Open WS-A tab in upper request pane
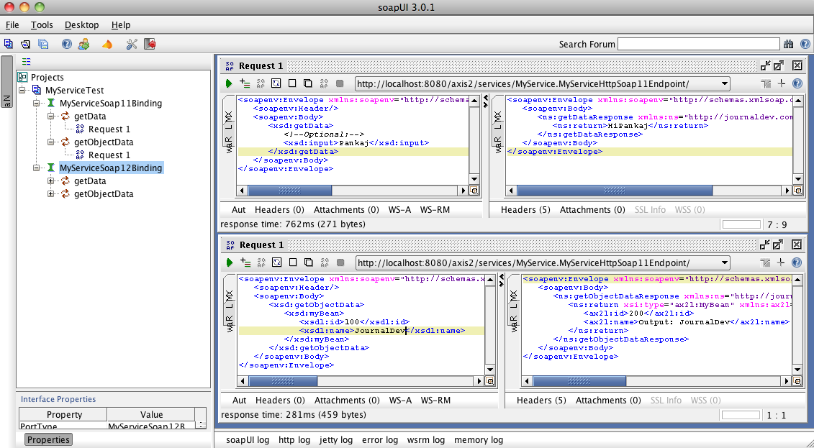 (399, 209)
